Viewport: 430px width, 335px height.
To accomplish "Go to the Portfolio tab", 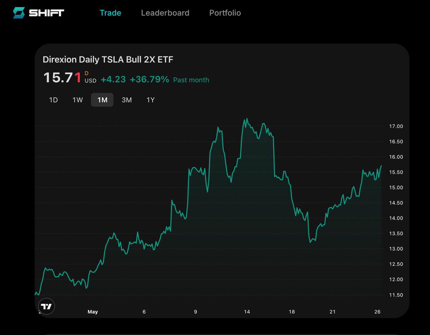I will point(225,13).
